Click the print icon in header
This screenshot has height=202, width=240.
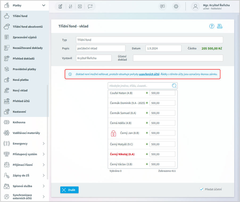tap(220, 26)
